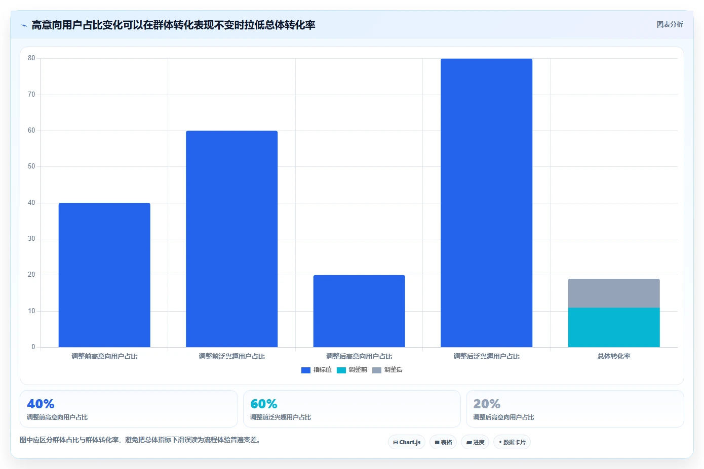This screenshot has width=704, height=469.
Task: Click the 调整后泛兴趣用户占比 bar
Action: pos(487,203)
